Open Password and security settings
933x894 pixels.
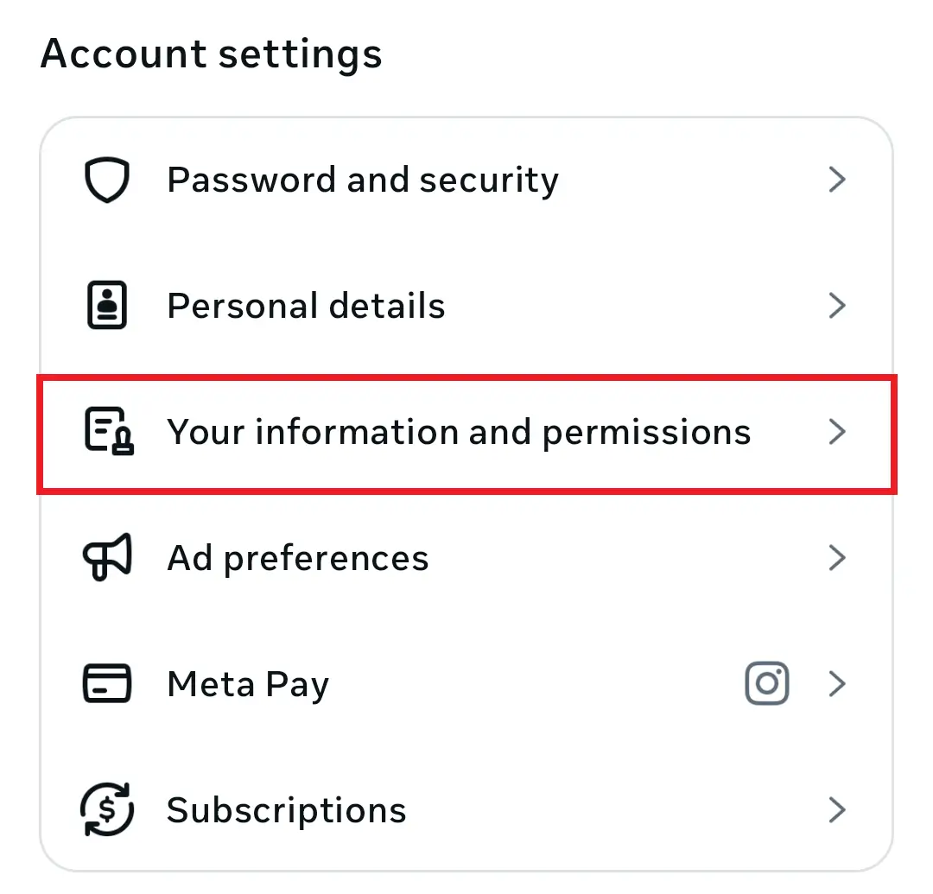[363, 179]
